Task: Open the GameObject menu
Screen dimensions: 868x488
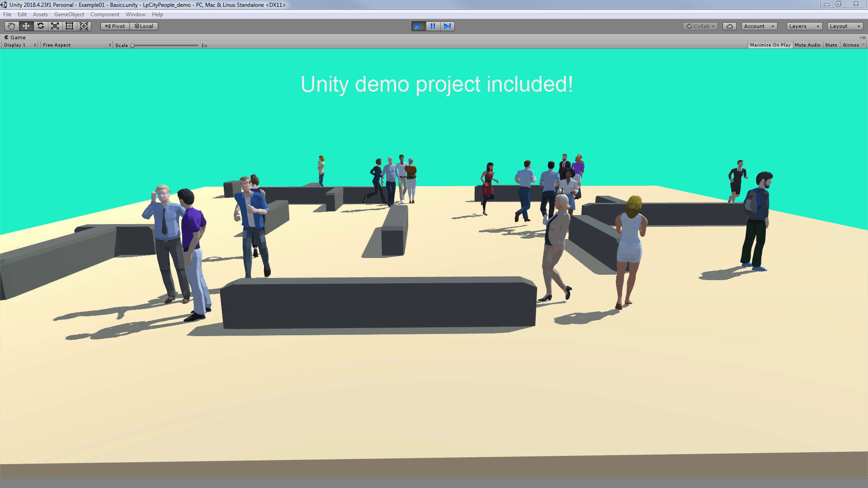Action: (x=69, y=14)
